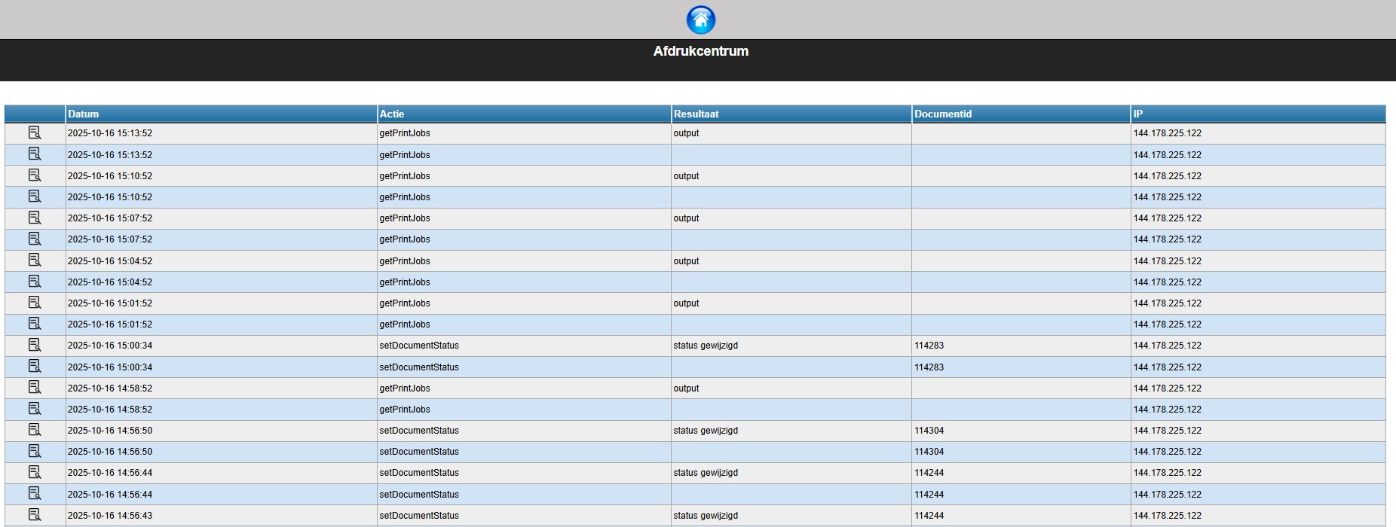
Task: View details icon for 14:58:52 output row
Action: click(x=35, y=388)
